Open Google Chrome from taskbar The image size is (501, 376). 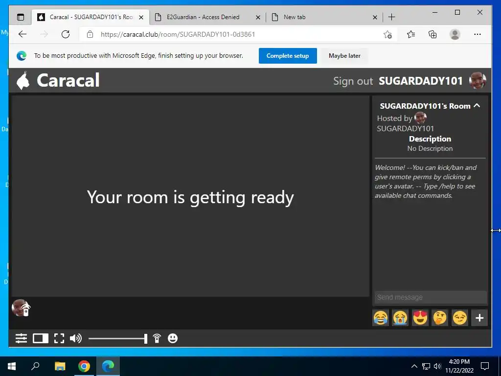84,366
